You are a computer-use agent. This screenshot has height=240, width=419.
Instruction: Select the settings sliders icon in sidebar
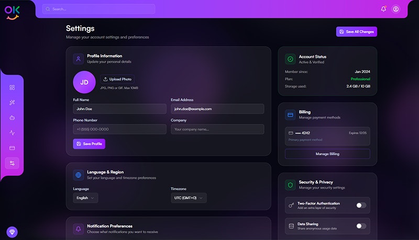[x=12, y=163]
